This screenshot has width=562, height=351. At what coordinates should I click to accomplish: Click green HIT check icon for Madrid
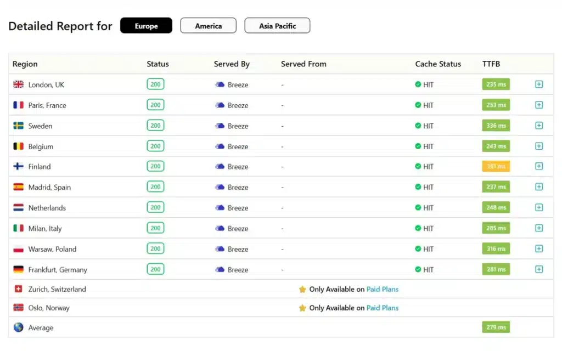coord(418,187)
